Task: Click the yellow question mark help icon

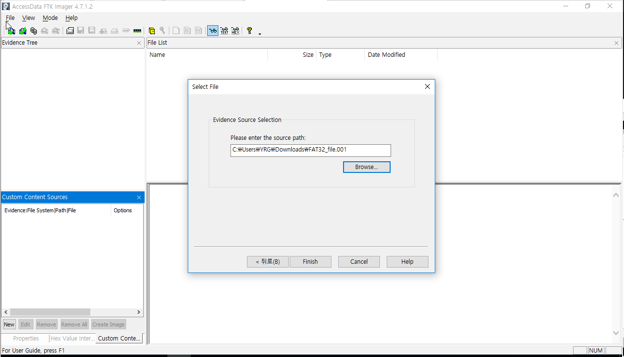Action: point(249,31)
